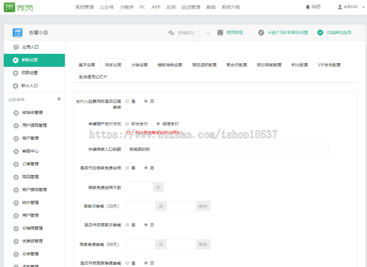Switch to the VIP会员配置 tab
Viewport: 367px width, 267px height.
click(329, 65)
